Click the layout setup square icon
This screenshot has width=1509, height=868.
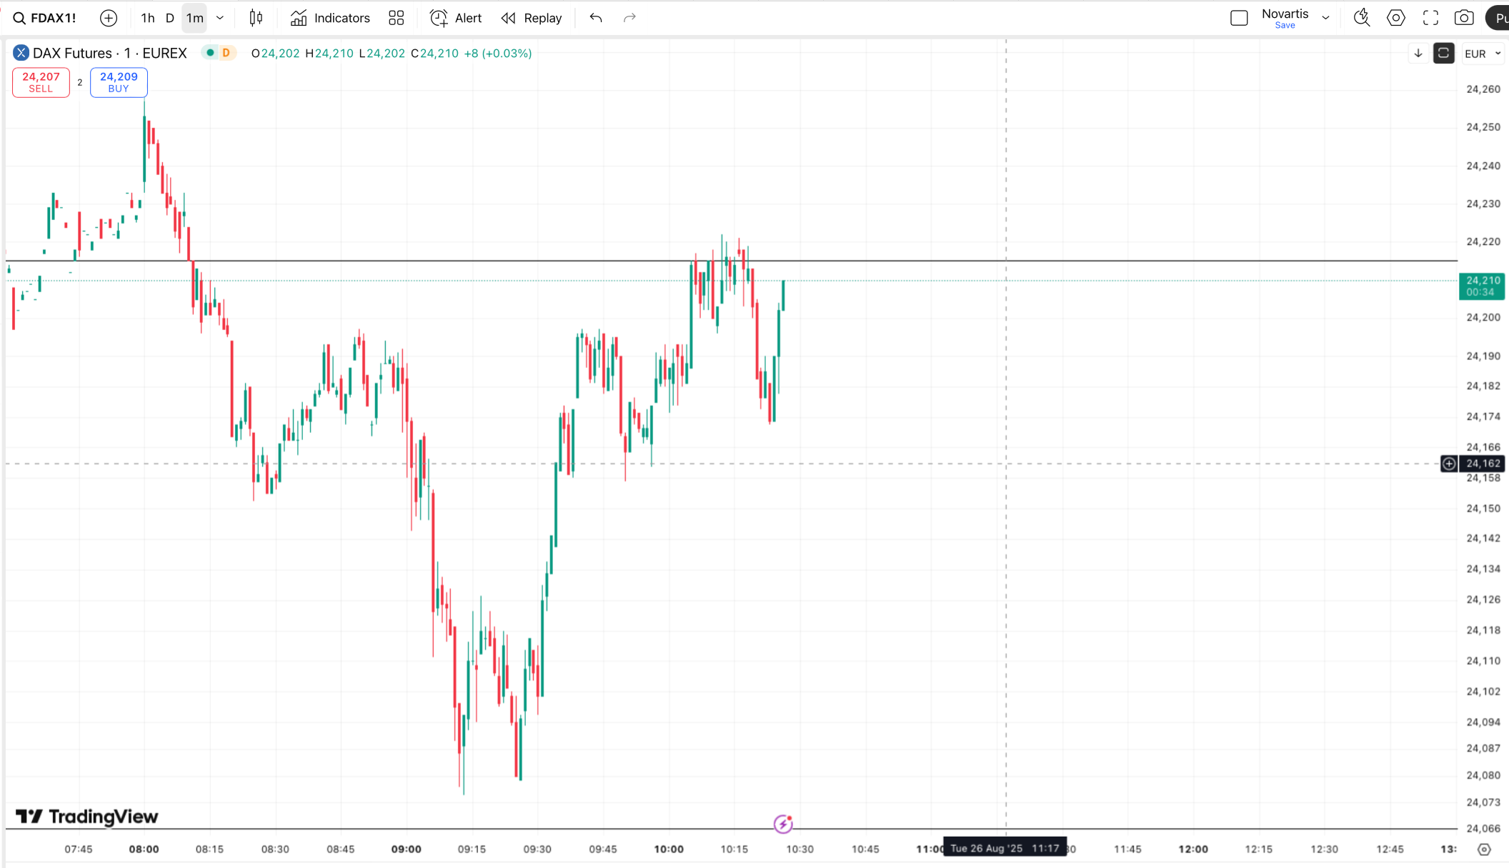[x=1239, y=18]
